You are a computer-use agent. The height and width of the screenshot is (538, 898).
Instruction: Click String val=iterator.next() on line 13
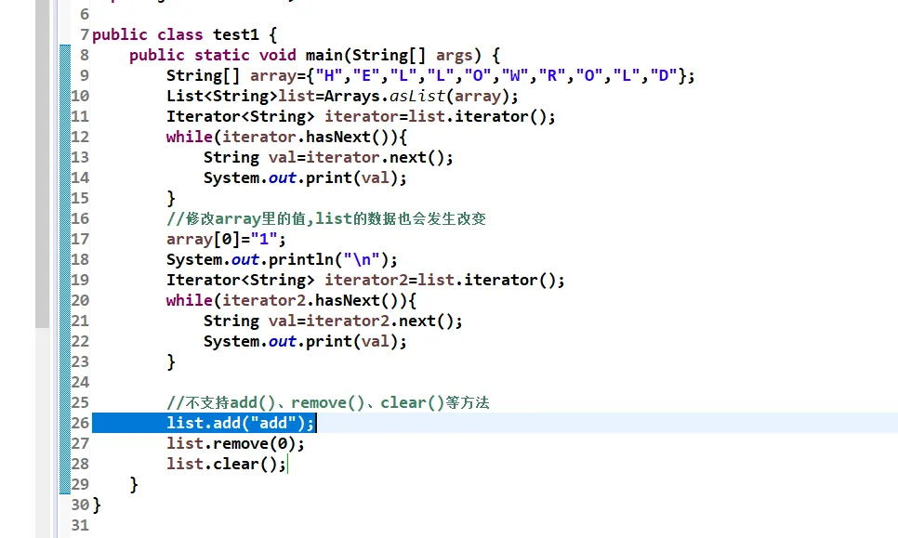pyautogui.click(x=328, y=157)
